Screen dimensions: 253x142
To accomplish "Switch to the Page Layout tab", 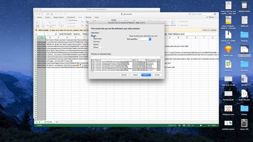I will 59,17.
